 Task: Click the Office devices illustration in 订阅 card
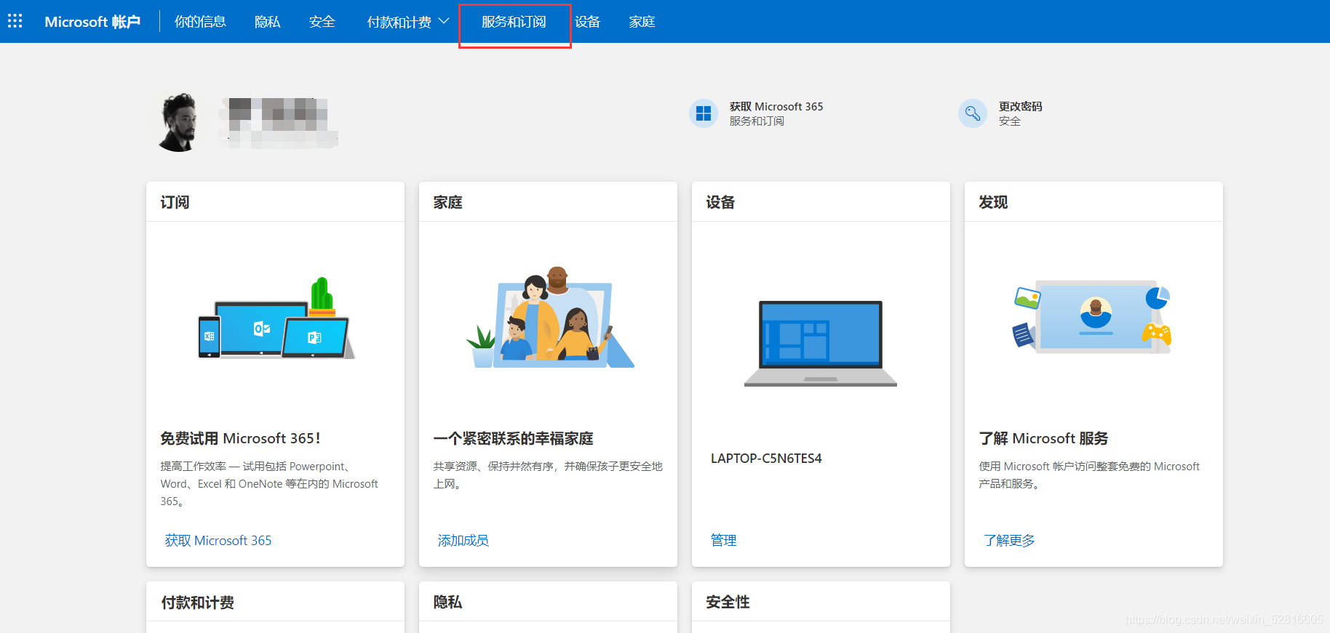[x=276, y=318]
